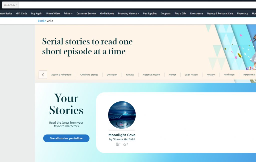
Task: Open the Kindle Vella search category dropdown
Action: (10, 5)
